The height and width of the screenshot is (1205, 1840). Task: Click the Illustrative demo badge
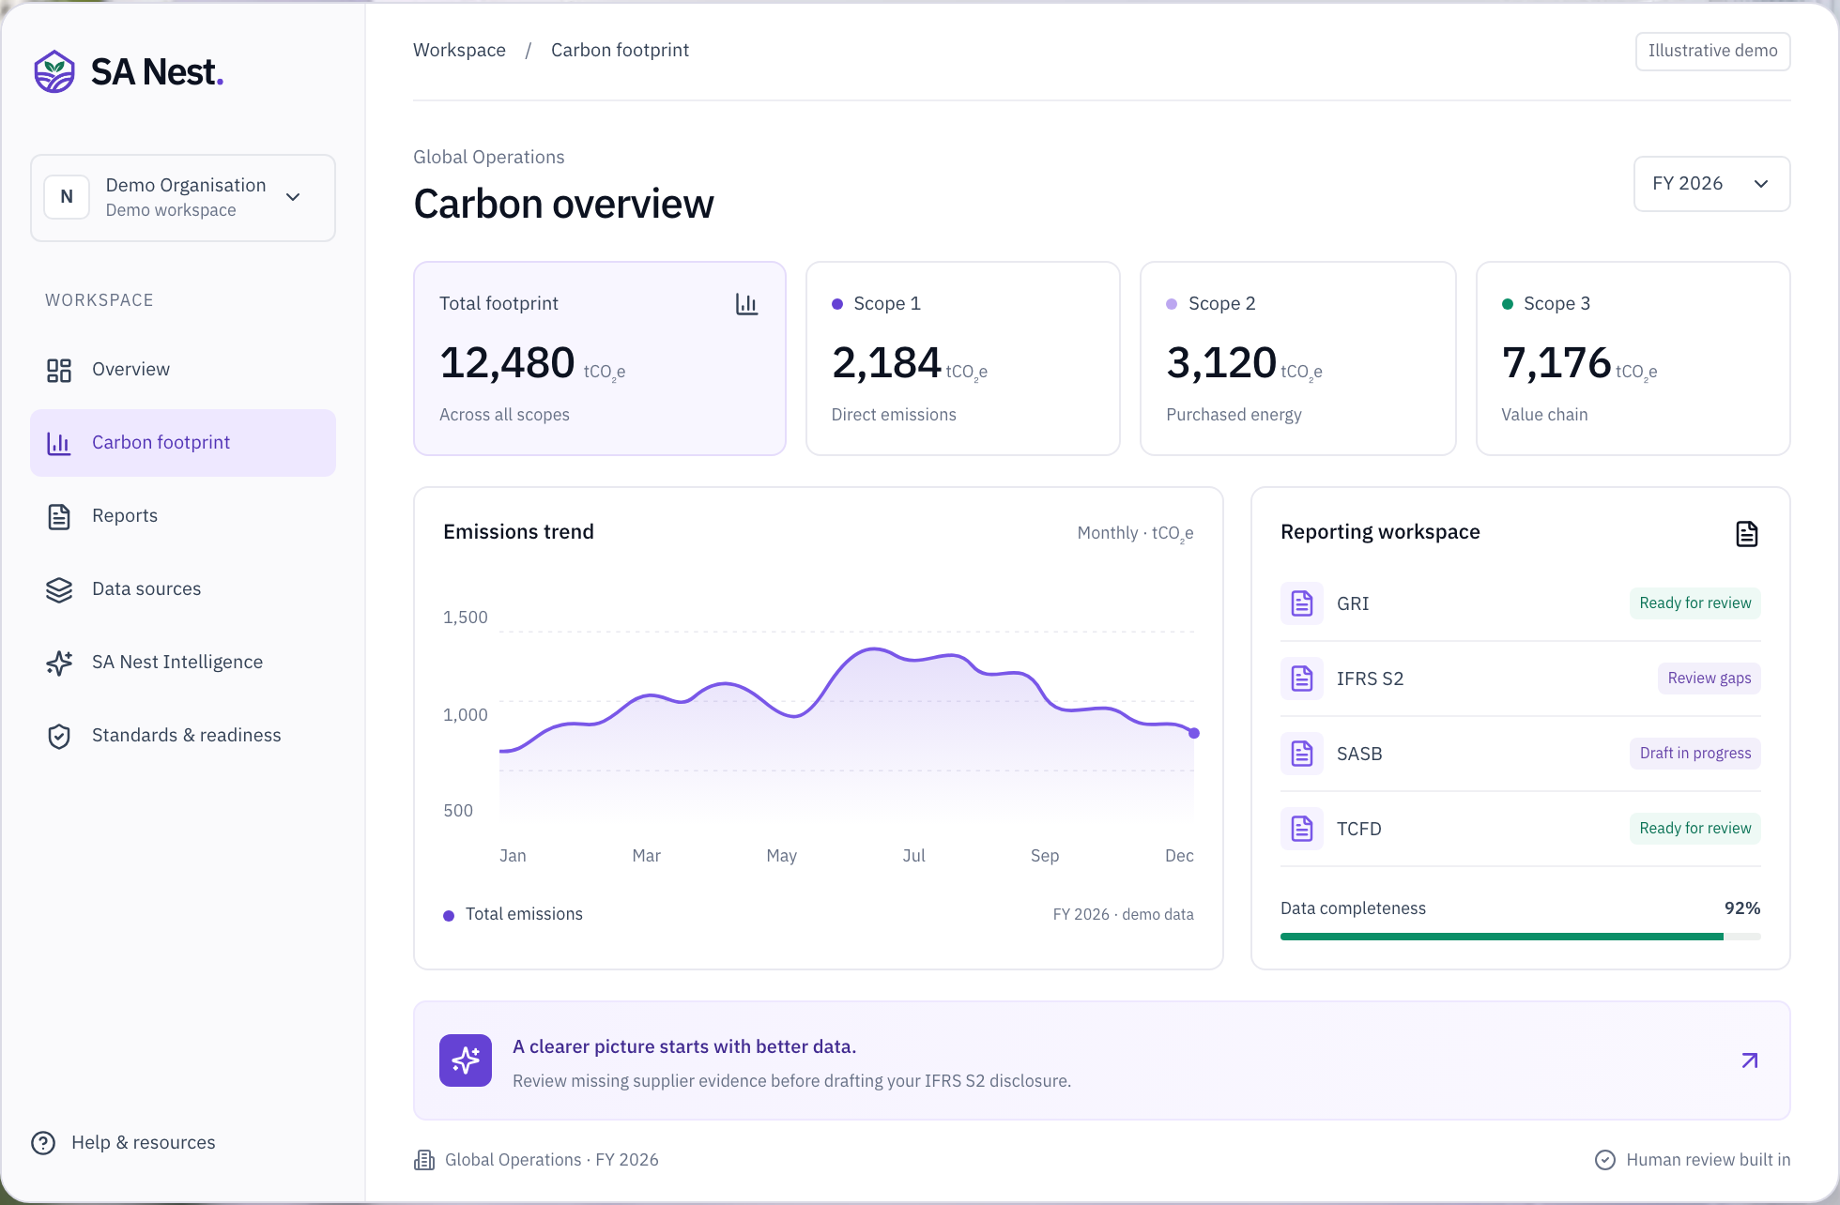point(1712,51)
